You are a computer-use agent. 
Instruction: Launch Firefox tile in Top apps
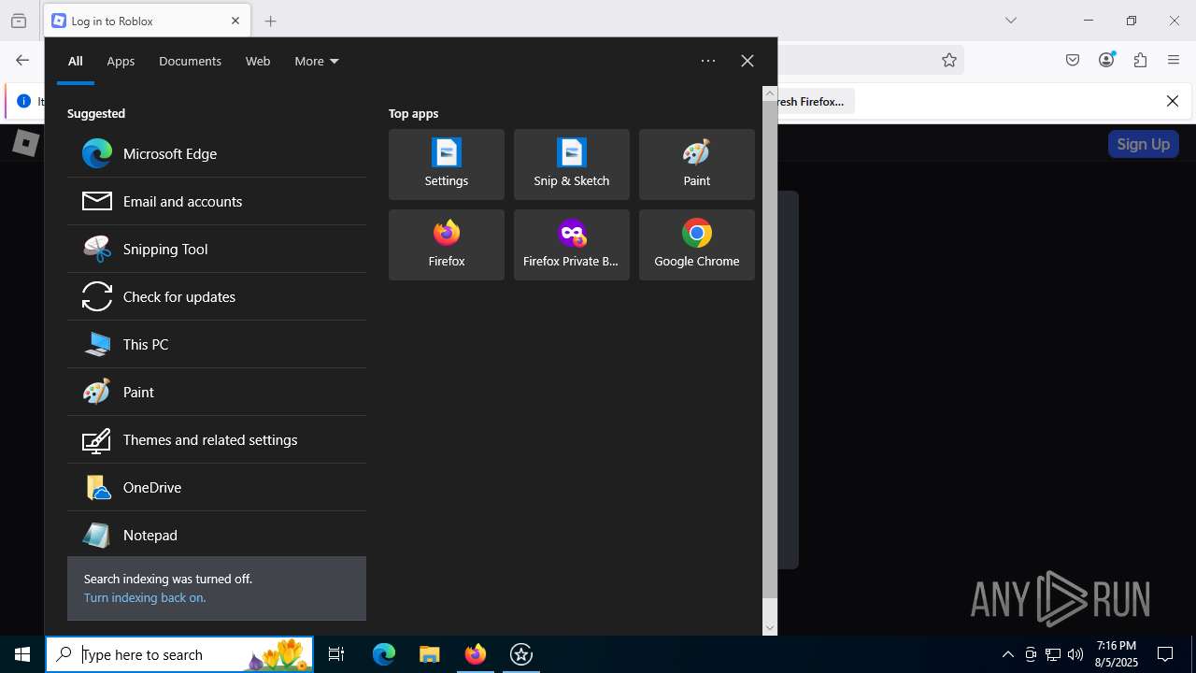447,245
